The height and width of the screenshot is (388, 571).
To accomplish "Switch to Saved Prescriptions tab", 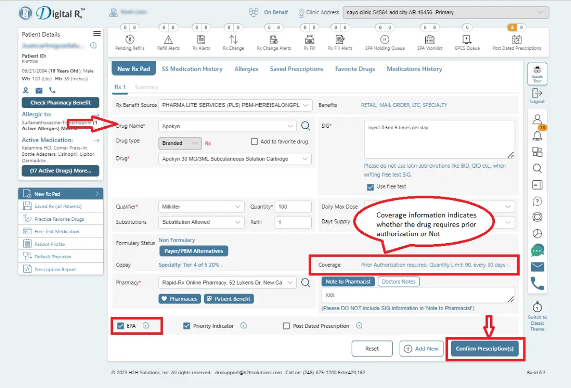I will [296, 69].
